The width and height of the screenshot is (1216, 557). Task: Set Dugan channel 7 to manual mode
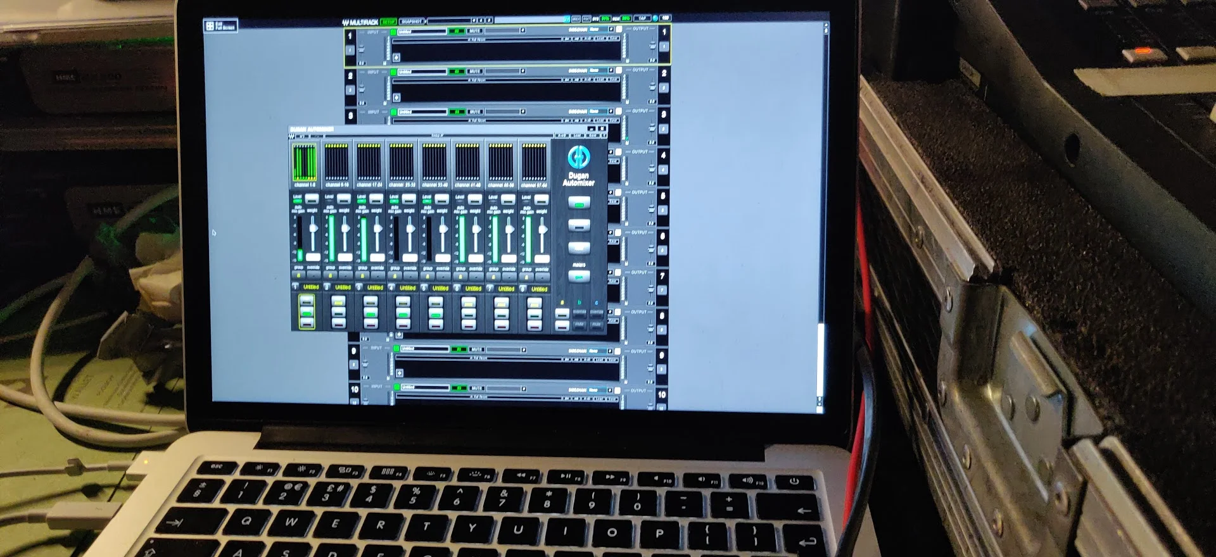click(501, 303)
